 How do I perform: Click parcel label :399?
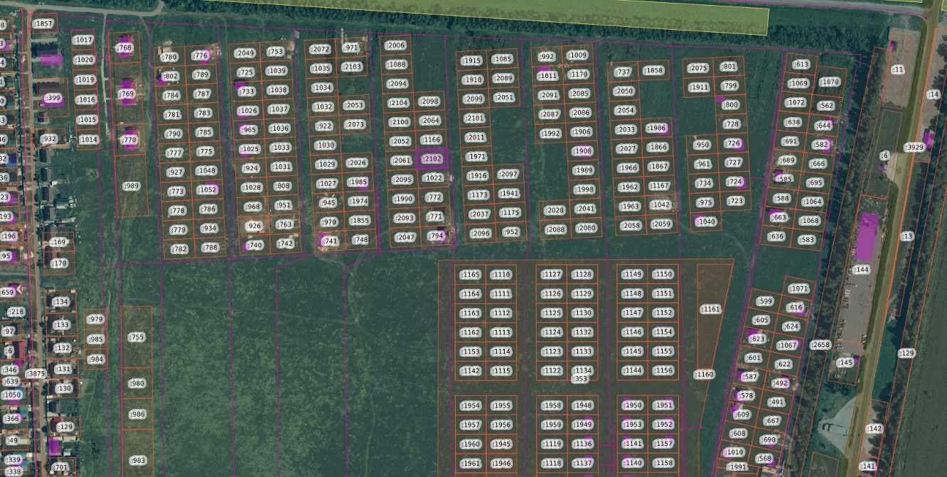point(53,98)
